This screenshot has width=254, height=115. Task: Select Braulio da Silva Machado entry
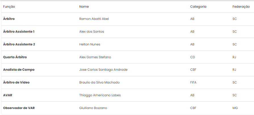coord(99,82)
